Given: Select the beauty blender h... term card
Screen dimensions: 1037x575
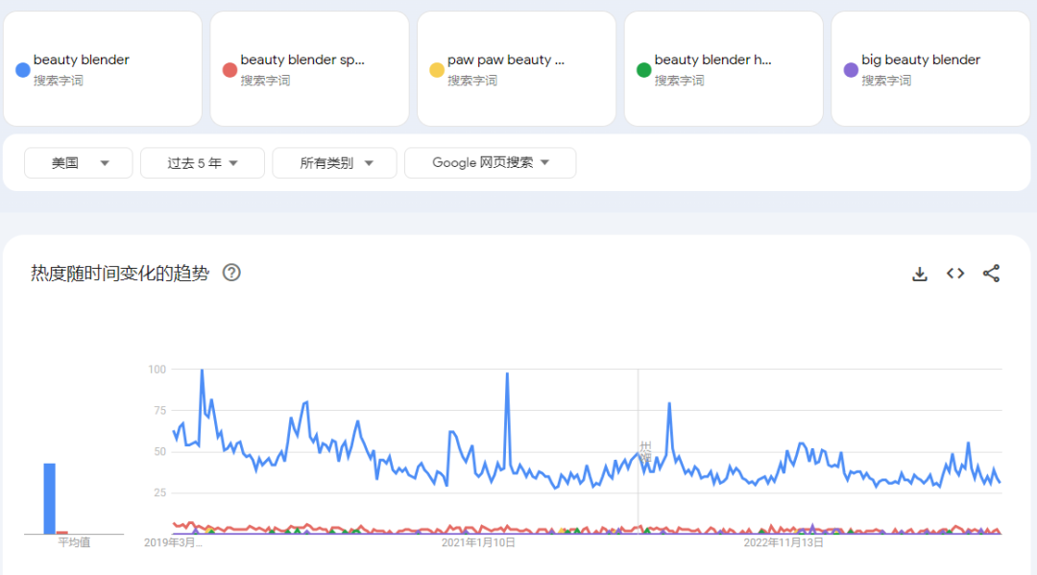Looking at the screenshot, I should (724, 69).
